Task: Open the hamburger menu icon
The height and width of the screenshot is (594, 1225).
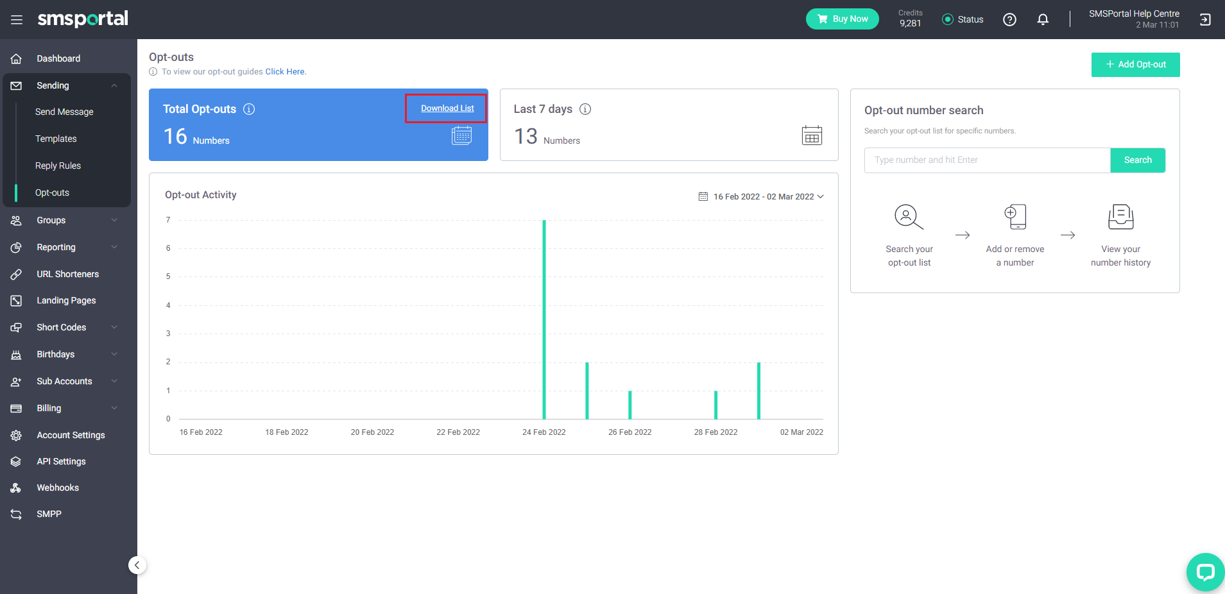Action: 17,20
